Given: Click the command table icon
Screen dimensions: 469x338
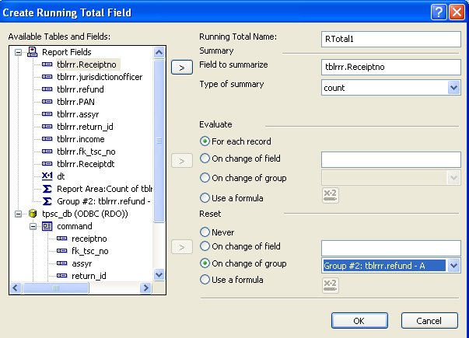Looking at the screenshot, I should pyautogui.click(x=47, y=226).
